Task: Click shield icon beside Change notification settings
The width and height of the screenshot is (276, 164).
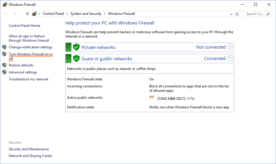Action: coord(4,47)
